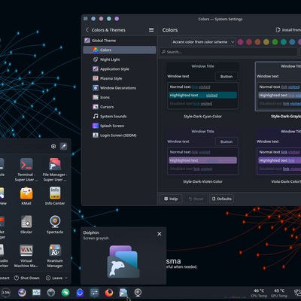The width and height of the screenshot is (301, 301).
Task: Pick the yellow accent color swatch
Action: pos(266,42)
